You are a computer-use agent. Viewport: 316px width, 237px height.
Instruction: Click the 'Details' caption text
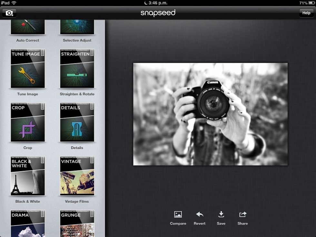[x=77, y=148]
